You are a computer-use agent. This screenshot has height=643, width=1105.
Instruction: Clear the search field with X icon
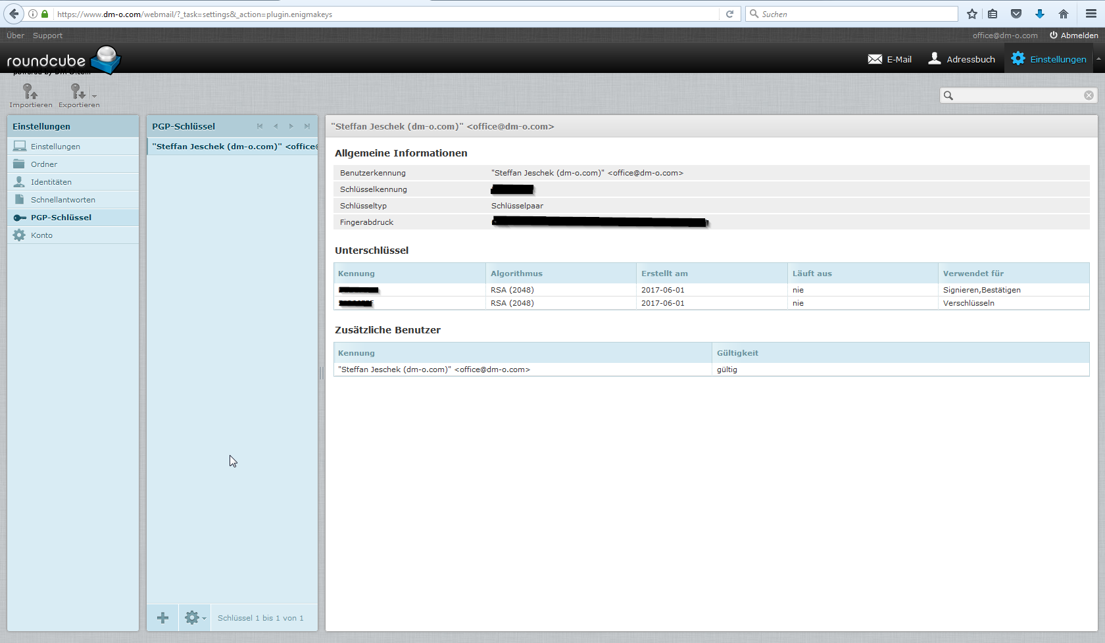pyautogui.click(x=1089, y=96)
